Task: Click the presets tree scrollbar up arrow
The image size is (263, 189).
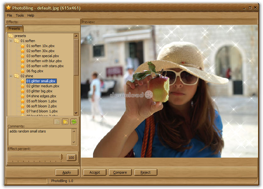Action: (76, 36)
